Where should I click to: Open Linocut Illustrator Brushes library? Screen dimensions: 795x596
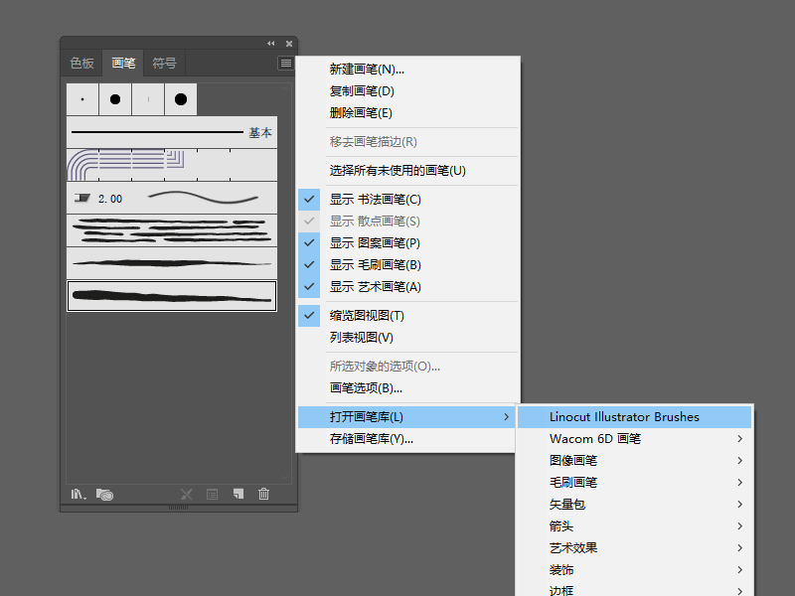[x=634, y=417]
